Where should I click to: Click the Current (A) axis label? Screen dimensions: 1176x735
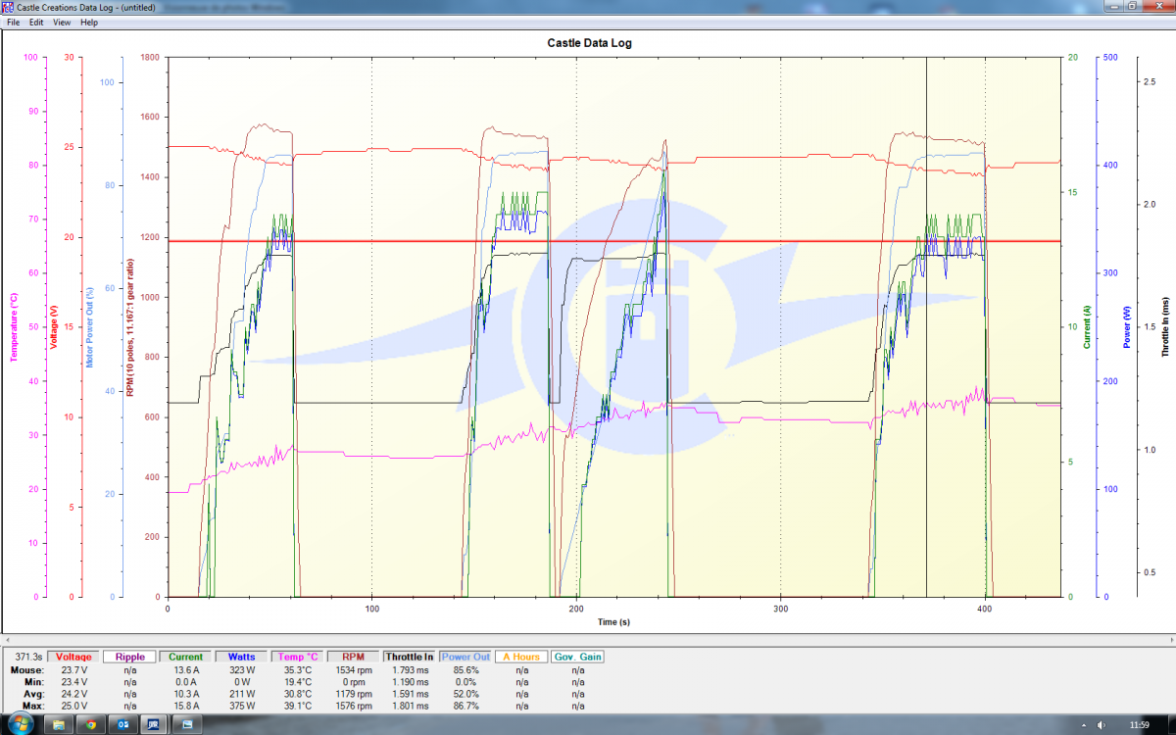[x=1087, y=326]
